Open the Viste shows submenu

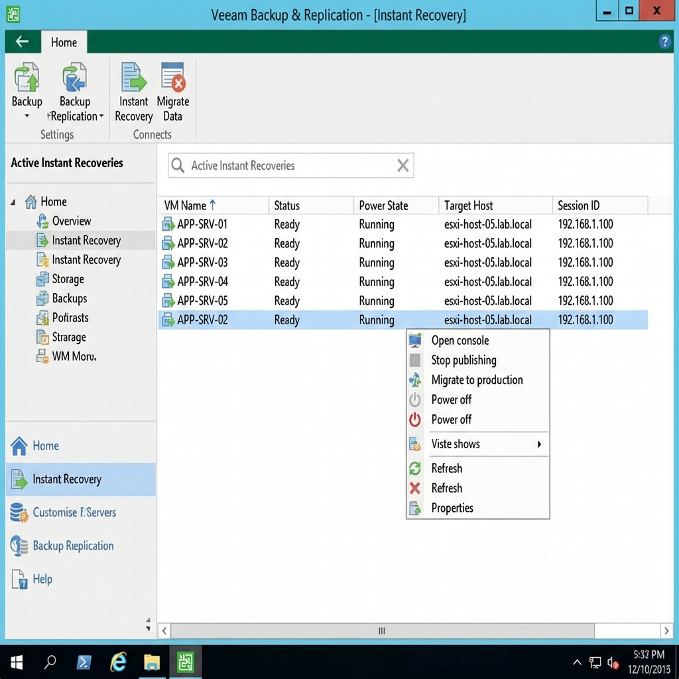click(x=456, y=444)
